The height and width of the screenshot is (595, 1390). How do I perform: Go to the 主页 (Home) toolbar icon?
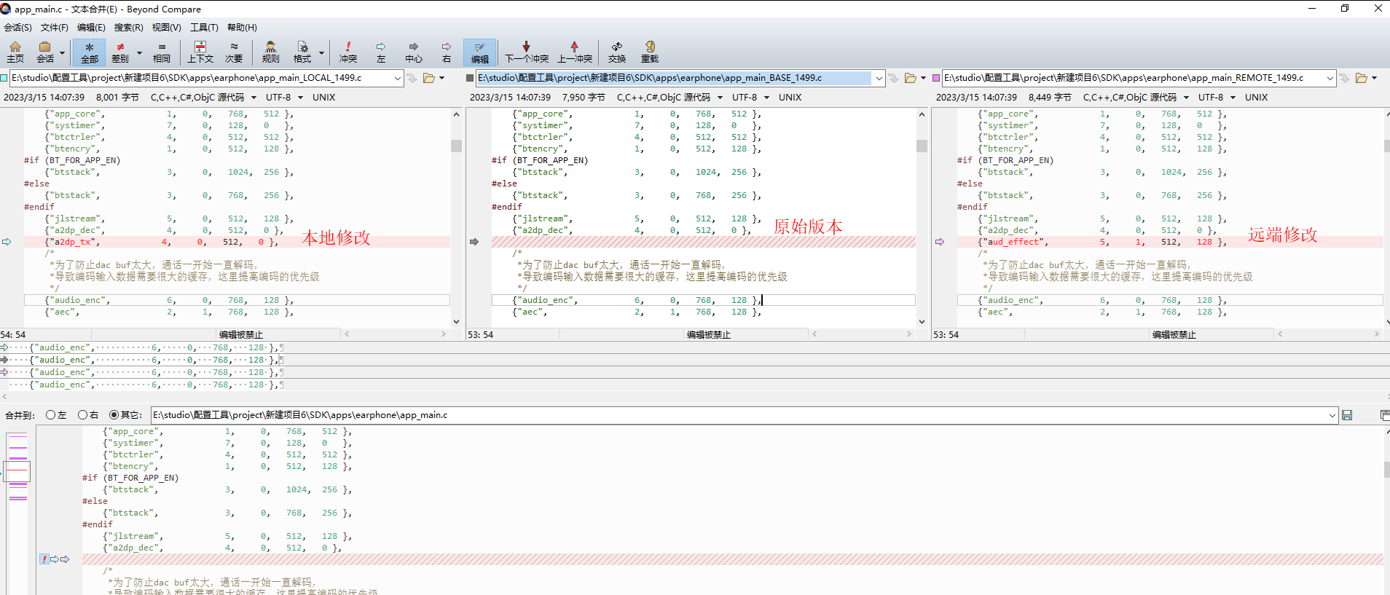pyautogui.click(x=15, y=52)
